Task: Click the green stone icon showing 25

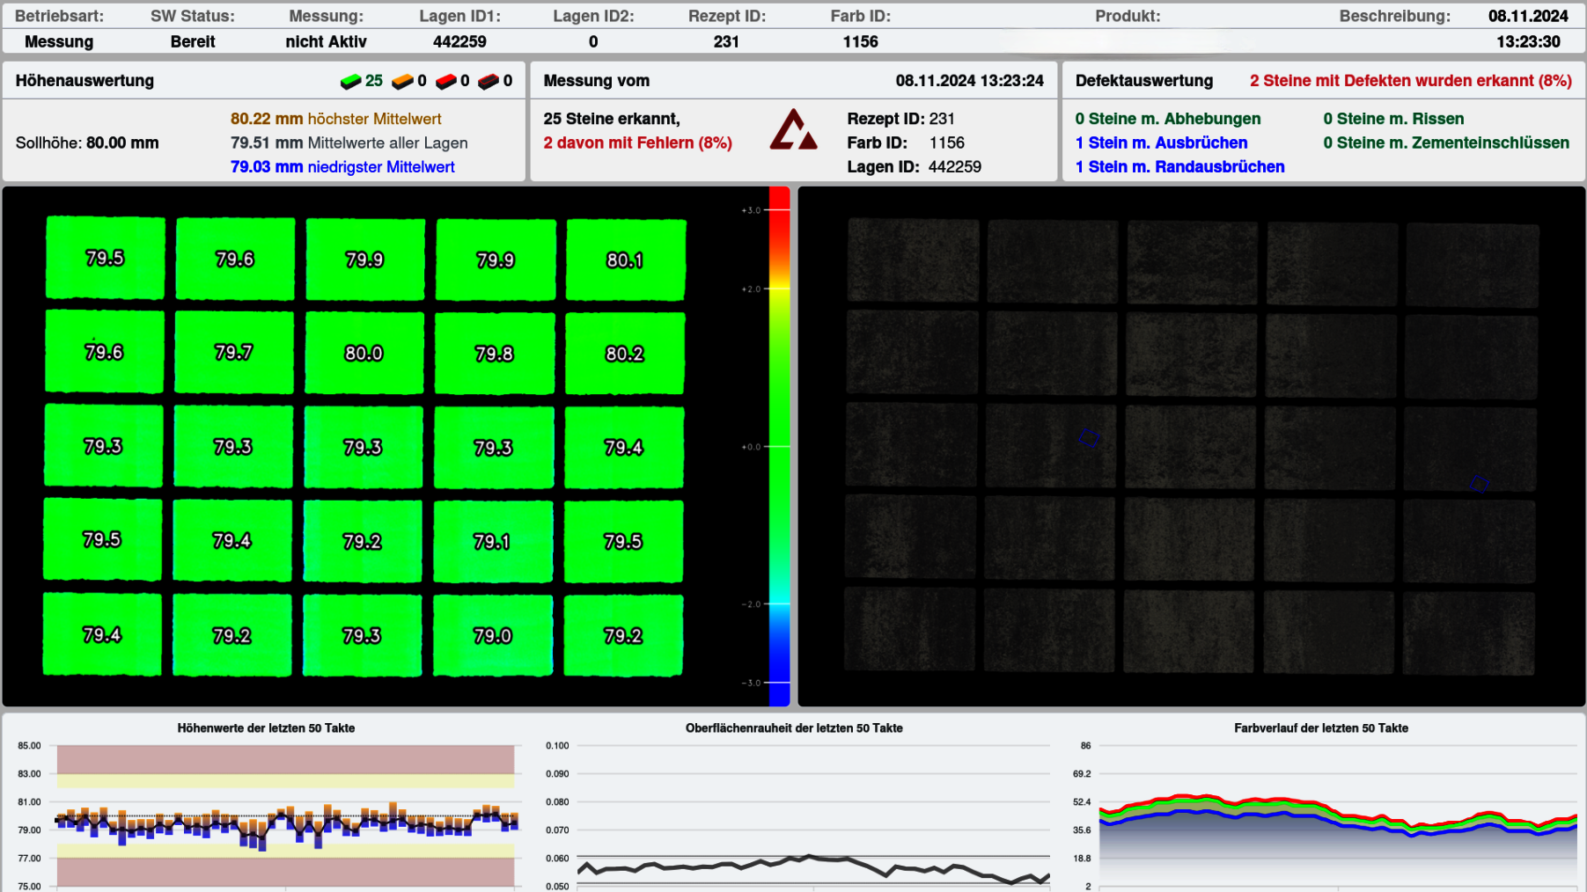Action: coord(351,81)
